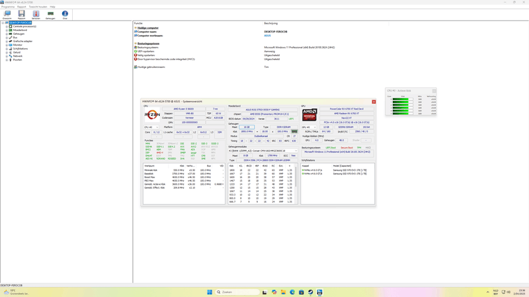The height and width of the screenshot is (297, 529).
Task: Click the AMD Radeon GPU logo
Action: (309, 114)
